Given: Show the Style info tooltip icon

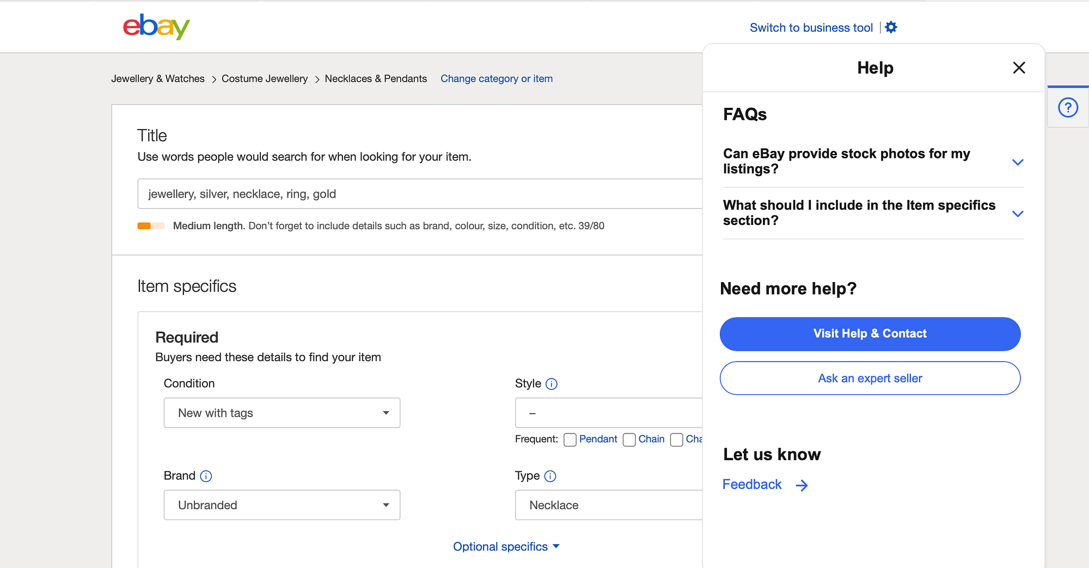Looking at the screenshot, I should point(552,384).
